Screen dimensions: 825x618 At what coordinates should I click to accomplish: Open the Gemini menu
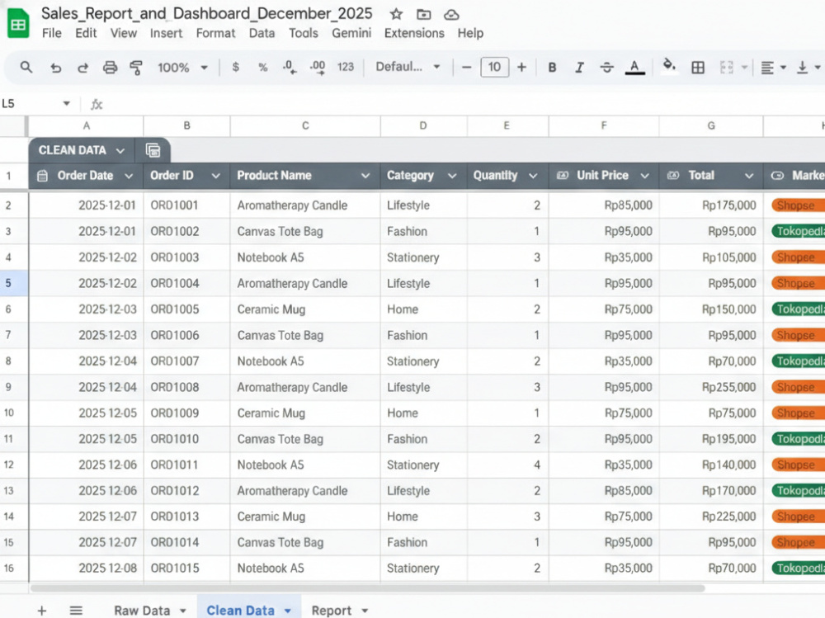(351, 33)
